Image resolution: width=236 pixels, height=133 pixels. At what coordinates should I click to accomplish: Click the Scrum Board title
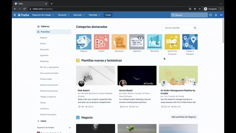pyautogui.click(x=126, y=90)
